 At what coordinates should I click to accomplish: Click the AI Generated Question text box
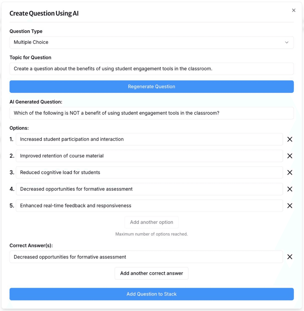(151, 113)
